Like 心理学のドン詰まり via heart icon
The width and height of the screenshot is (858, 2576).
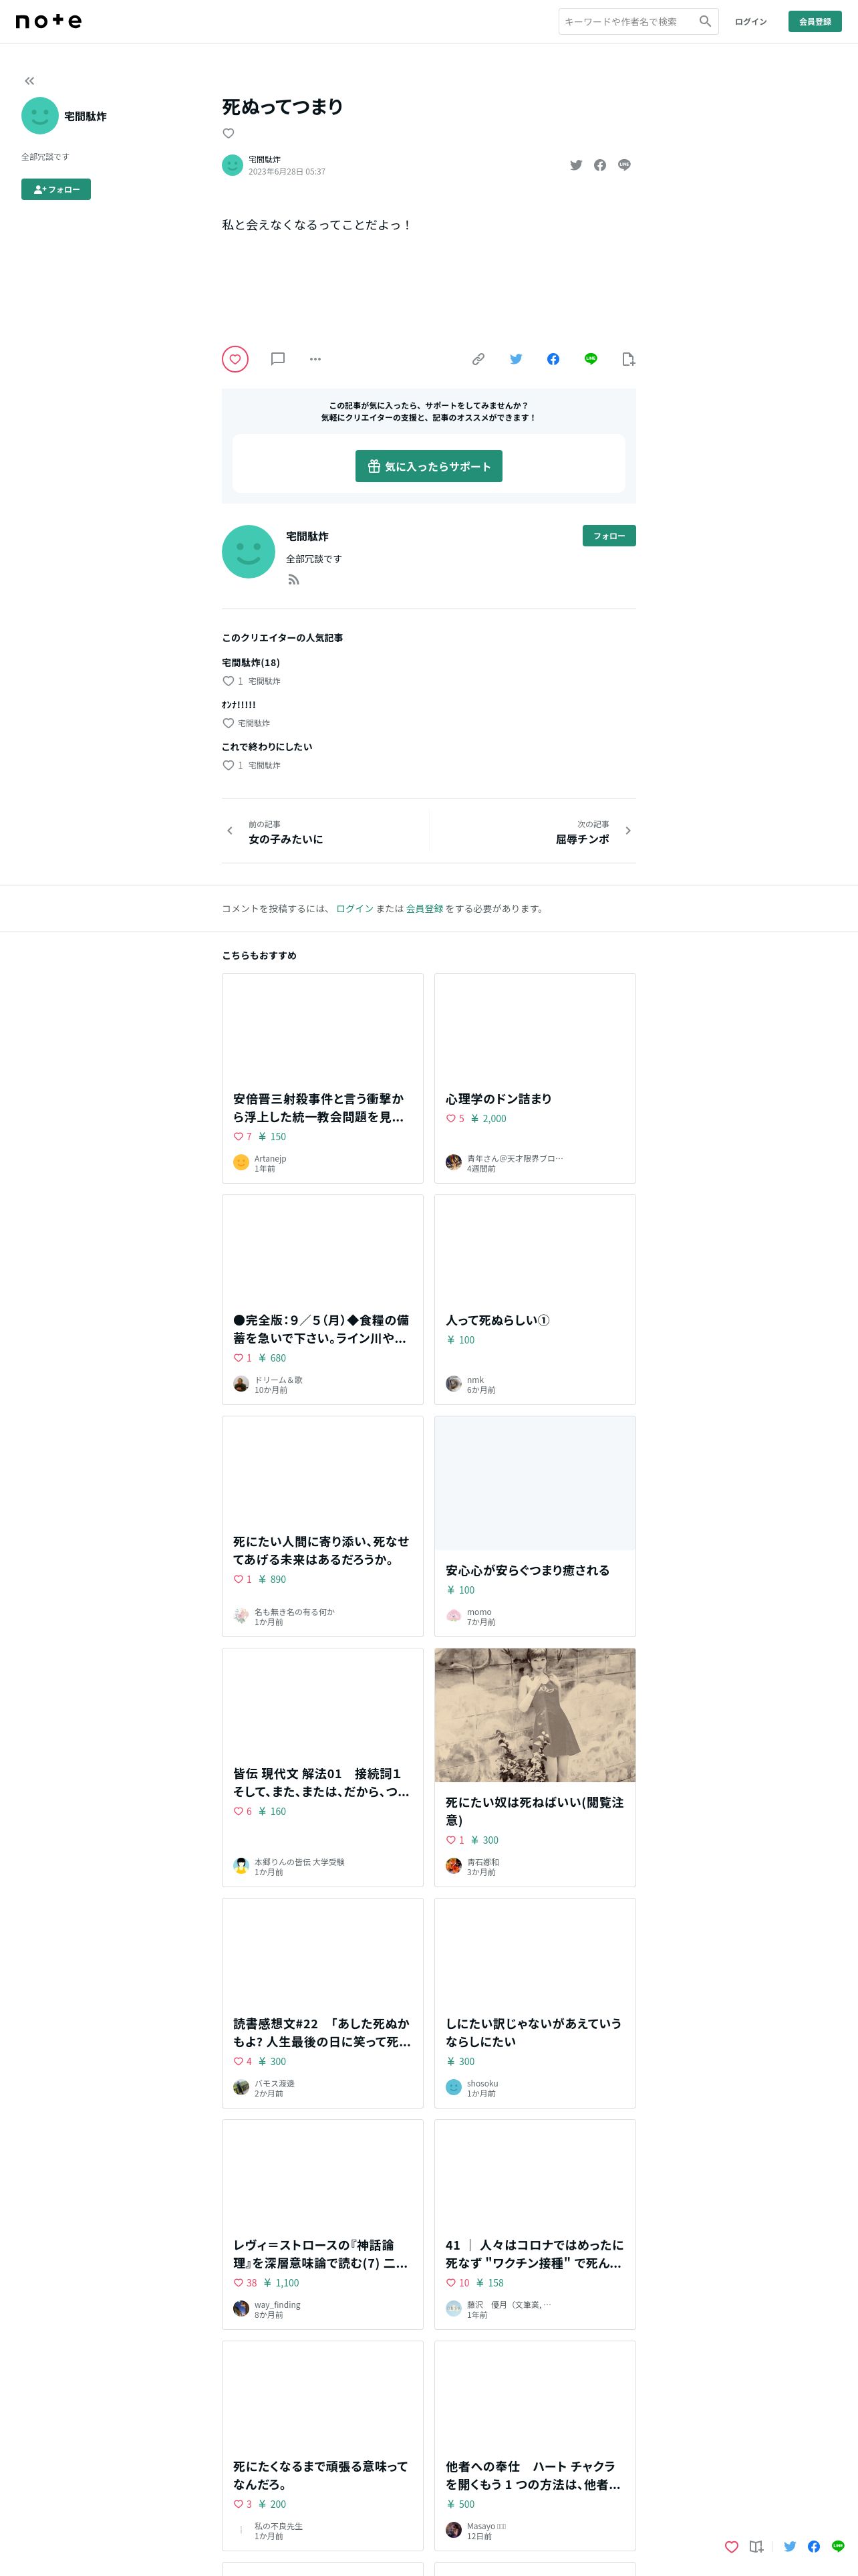click(x=450, y=1119)
